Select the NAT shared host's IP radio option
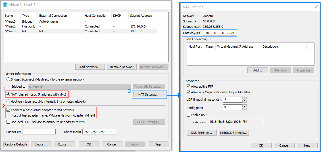321x152 pixels. (9, 94)
